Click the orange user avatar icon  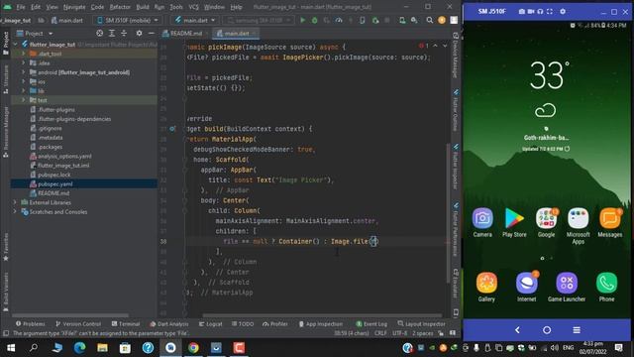(x=442, y=20)
